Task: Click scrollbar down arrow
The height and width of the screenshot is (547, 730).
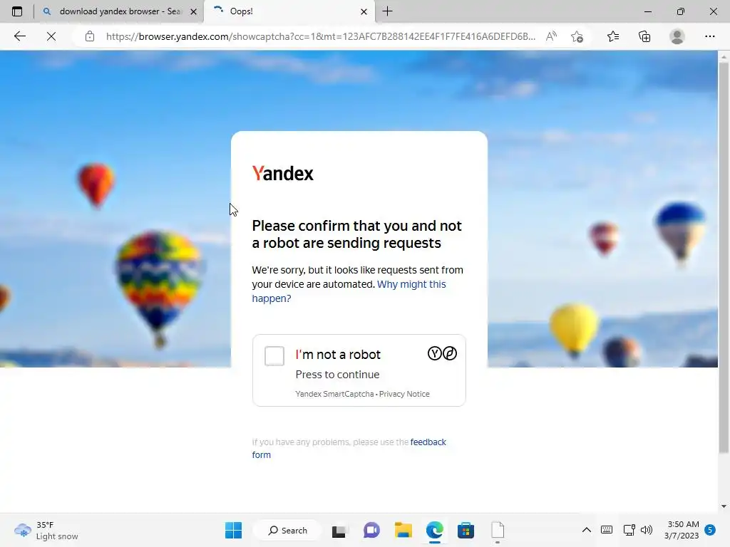Action: pyautogui.click(x=724, y=506)
